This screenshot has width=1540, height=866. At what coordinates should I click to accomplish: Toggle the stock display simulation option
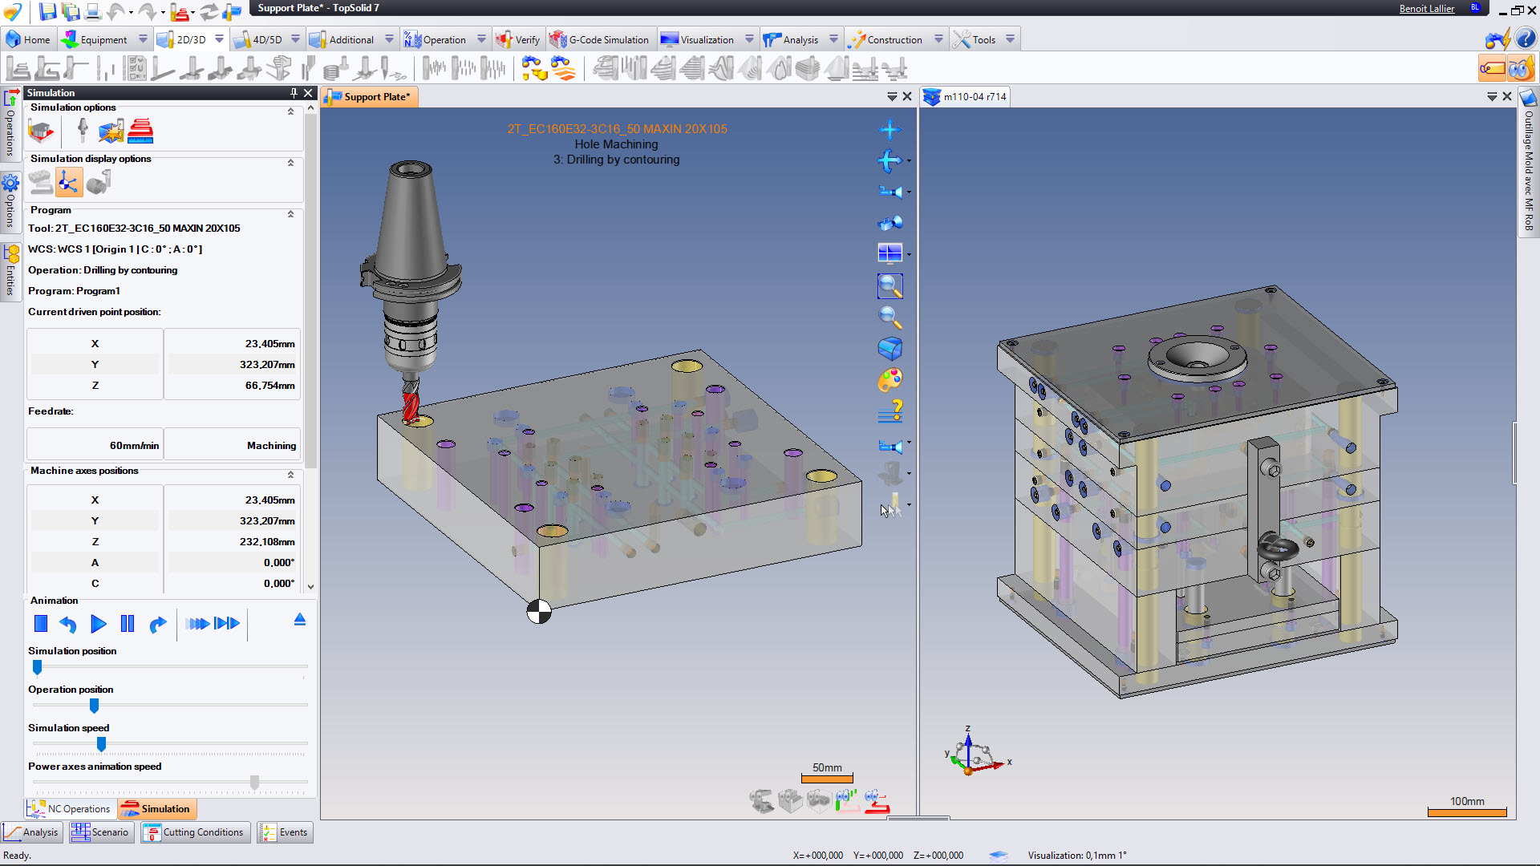pos(41,183)
